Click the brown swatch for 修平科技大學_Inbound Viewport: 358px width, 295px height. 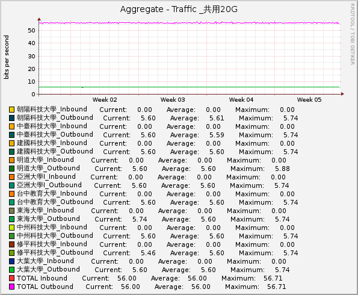tap(11, 244)
